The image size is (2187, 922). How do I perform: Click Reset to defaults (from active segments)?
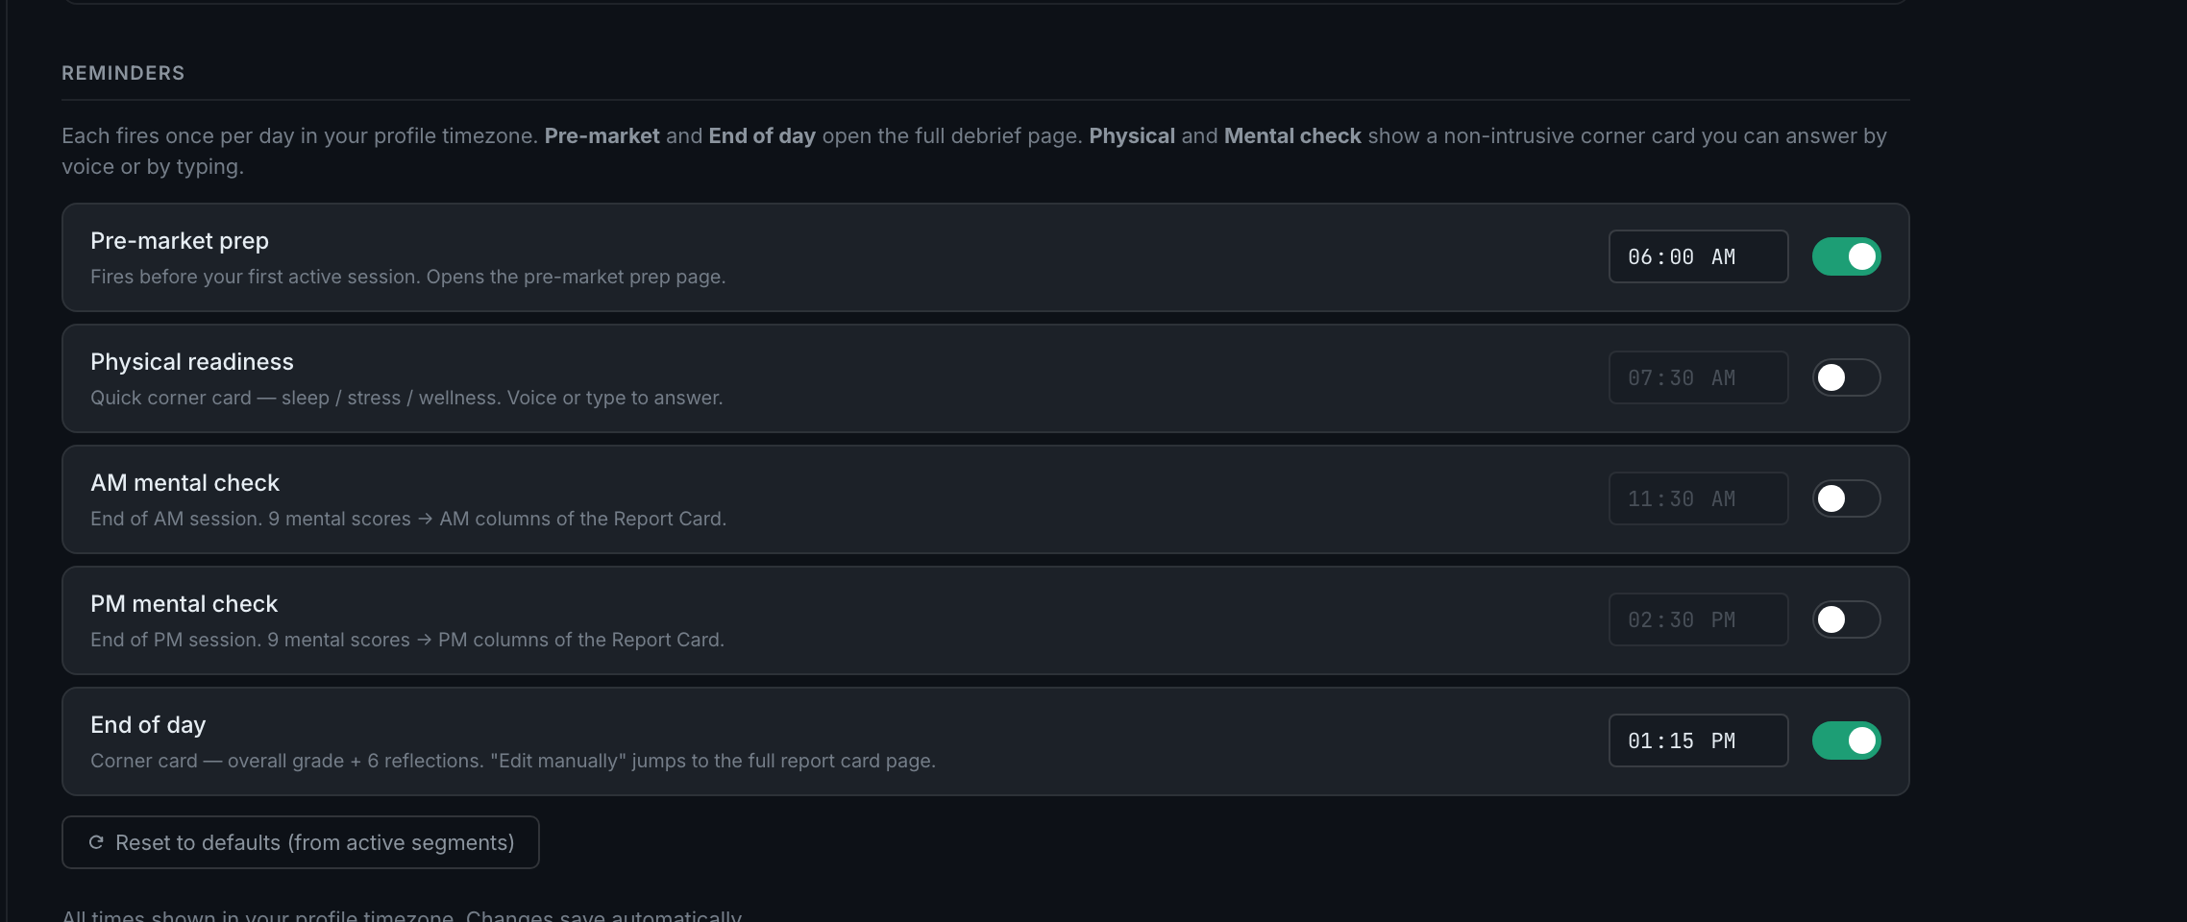(301, 842)
